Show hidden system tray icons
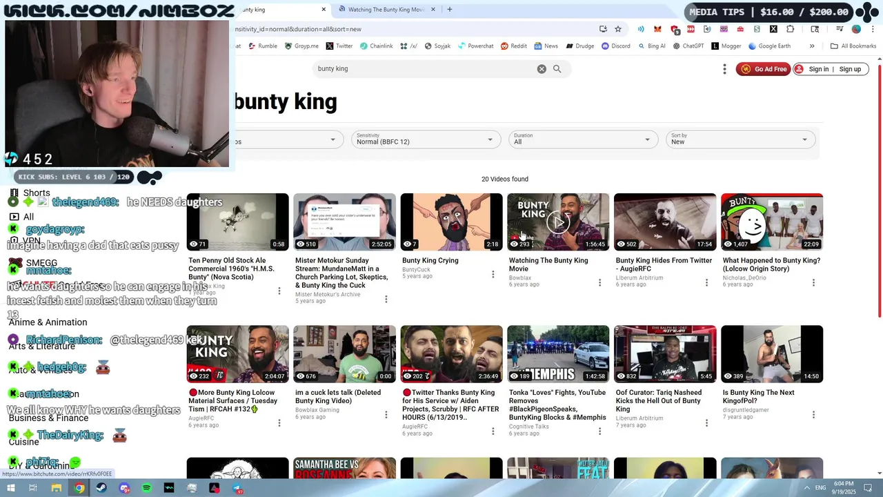Image resolution: width=883 pixels, height=497 pixels. click(806, 488)
